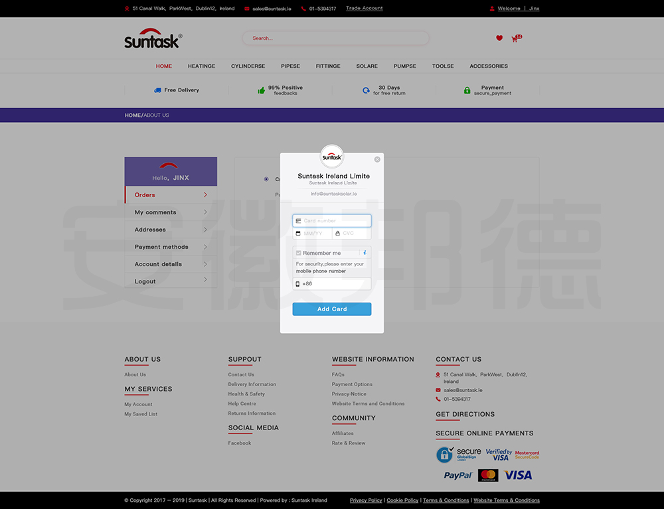Open the shopping cart icon
Viewport: 664px width, 509px height.
(x=515, y=39)
